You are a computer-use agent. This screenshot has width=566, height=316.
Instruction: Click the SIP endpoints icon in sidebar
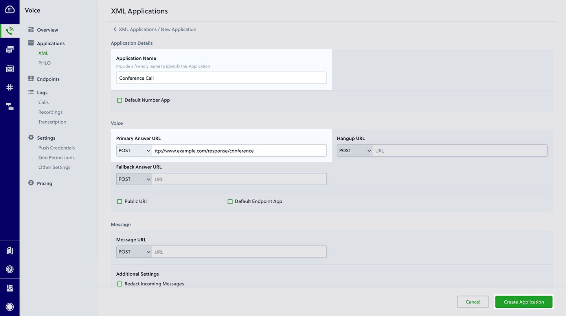[10, 68]
